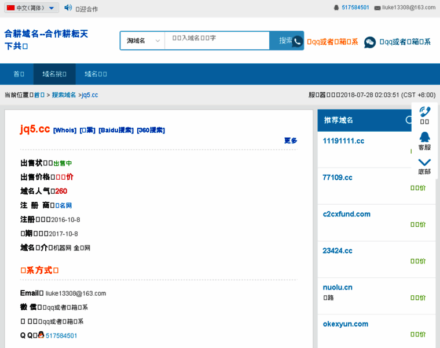Image resolution: width=440 pixels, height=348 pixels.
Task: Click the site title 合耕域名 logo text
Action: pyautogui.click(x=46, y=39)
